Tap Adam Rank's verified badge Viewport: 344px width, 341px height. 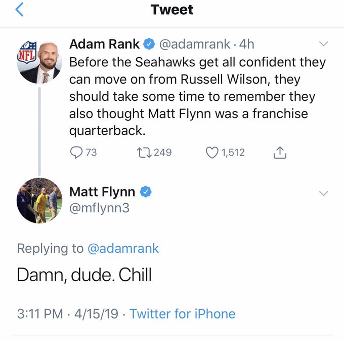(x=148, y=45)
